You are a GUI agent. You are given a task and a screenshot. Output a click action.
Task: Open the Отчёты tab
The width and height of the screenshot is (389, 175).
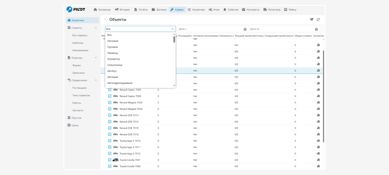click(x=141, y=9)
